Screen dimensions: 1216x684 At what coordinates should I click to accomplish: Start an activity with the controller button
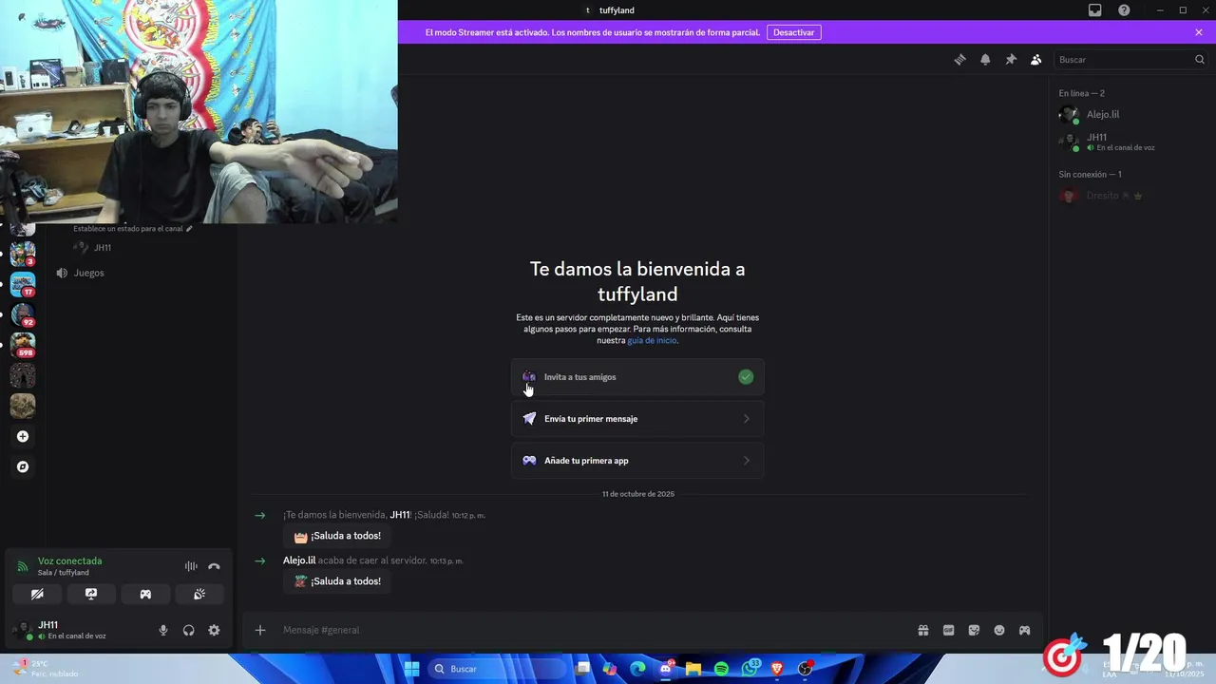point(145,594)
